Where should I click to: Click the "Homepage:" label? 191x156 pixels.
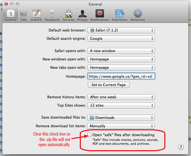(76, 77)
